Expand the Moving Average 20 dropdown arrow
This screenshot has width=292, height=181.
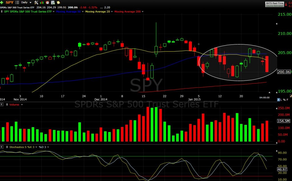pos(112,11)
